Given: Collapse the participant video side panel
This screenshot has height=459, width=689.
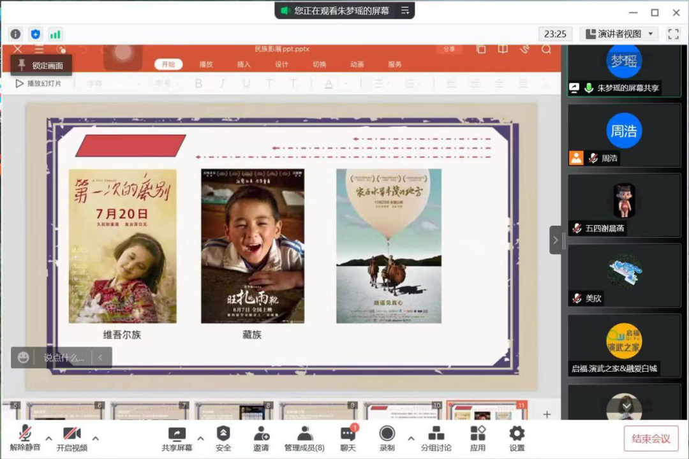Looking at the screenshot, I should pos(556,240).
